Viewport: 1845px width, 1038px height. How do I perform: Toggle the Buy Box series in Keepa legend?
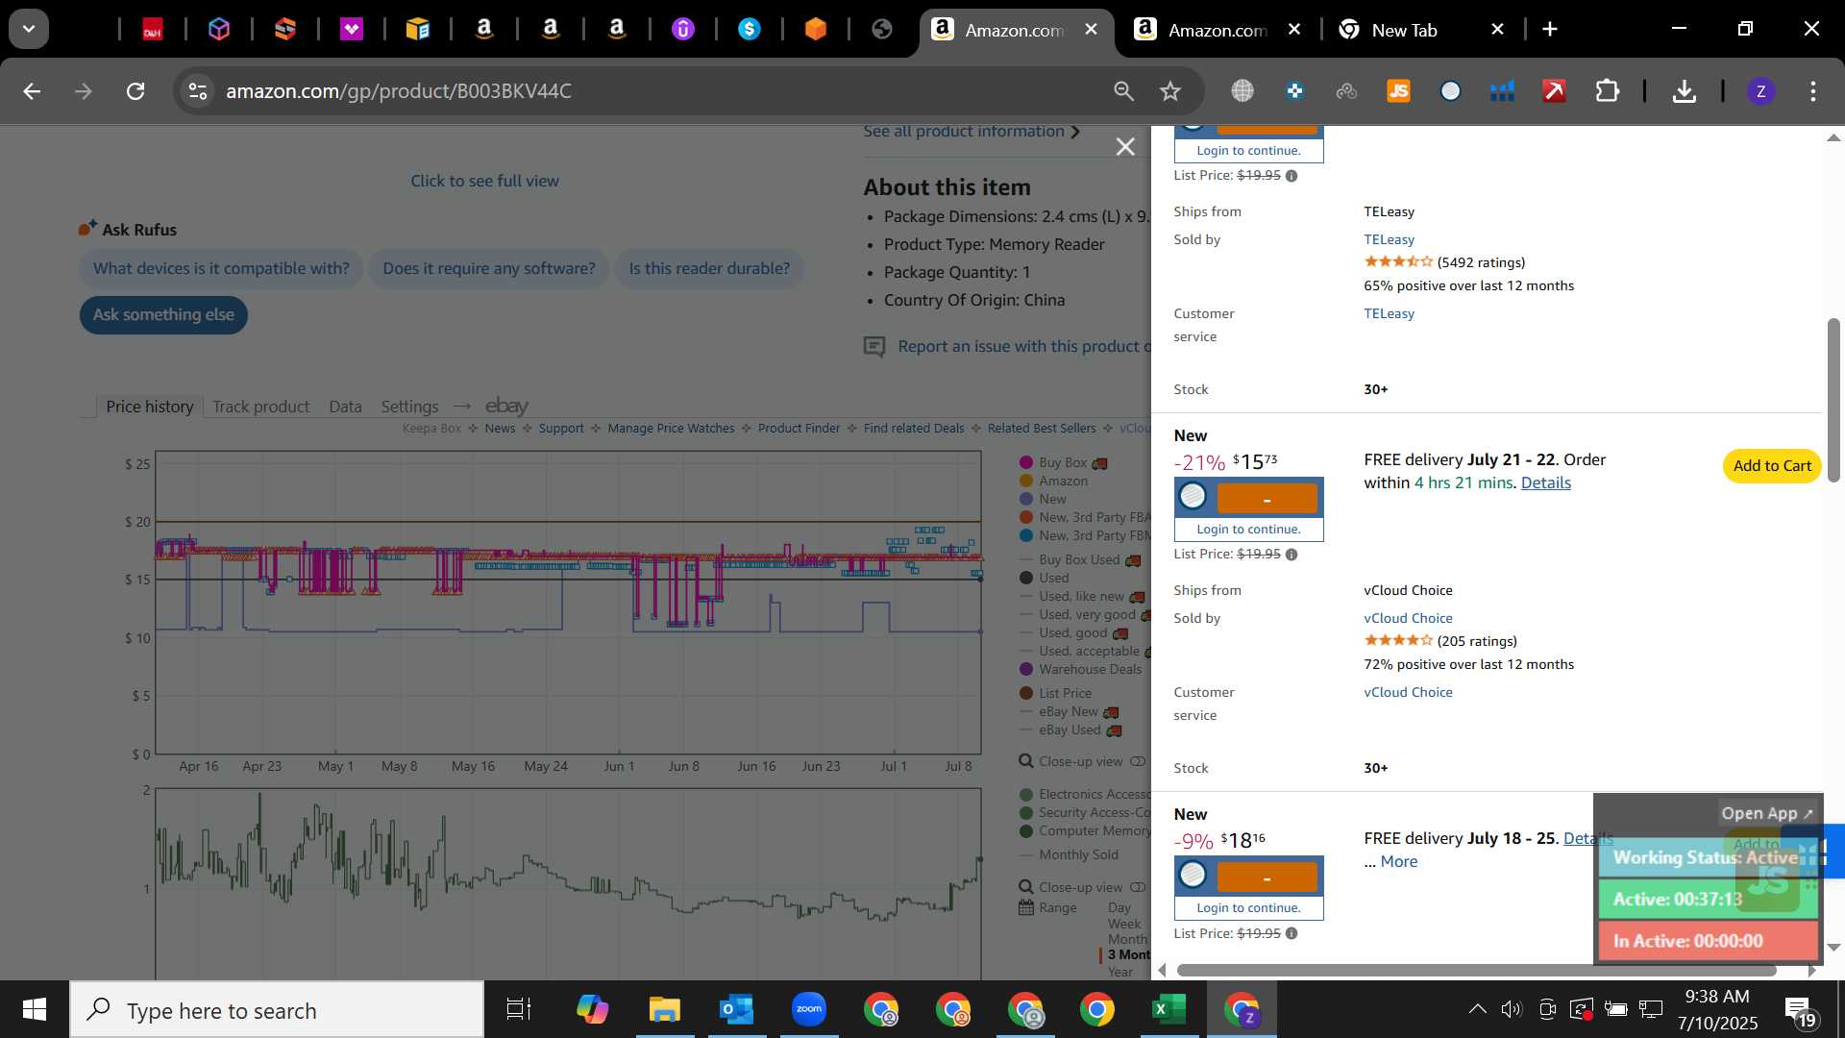click(1063, 463)
